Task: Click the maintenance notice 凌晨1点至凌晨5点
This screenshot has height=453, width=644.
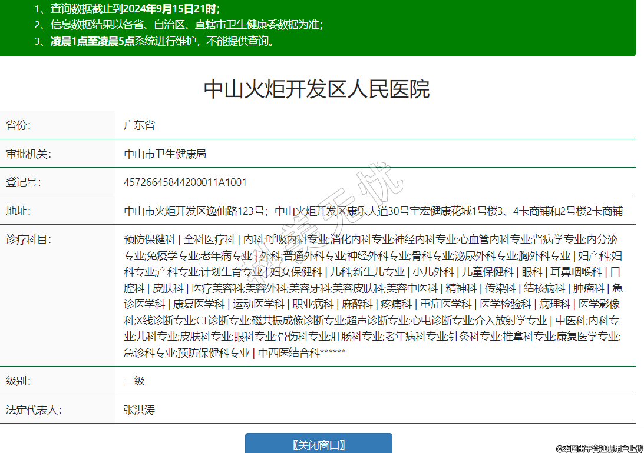Action: (93, 41)
